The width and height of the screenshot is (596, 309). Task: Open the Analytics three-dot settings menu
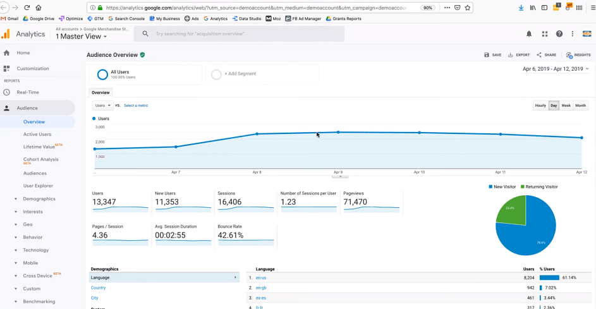pyautogui.click(x=573, y=34)
